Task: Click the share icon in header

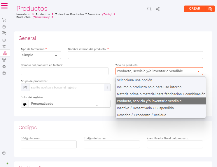Action: 158,9
